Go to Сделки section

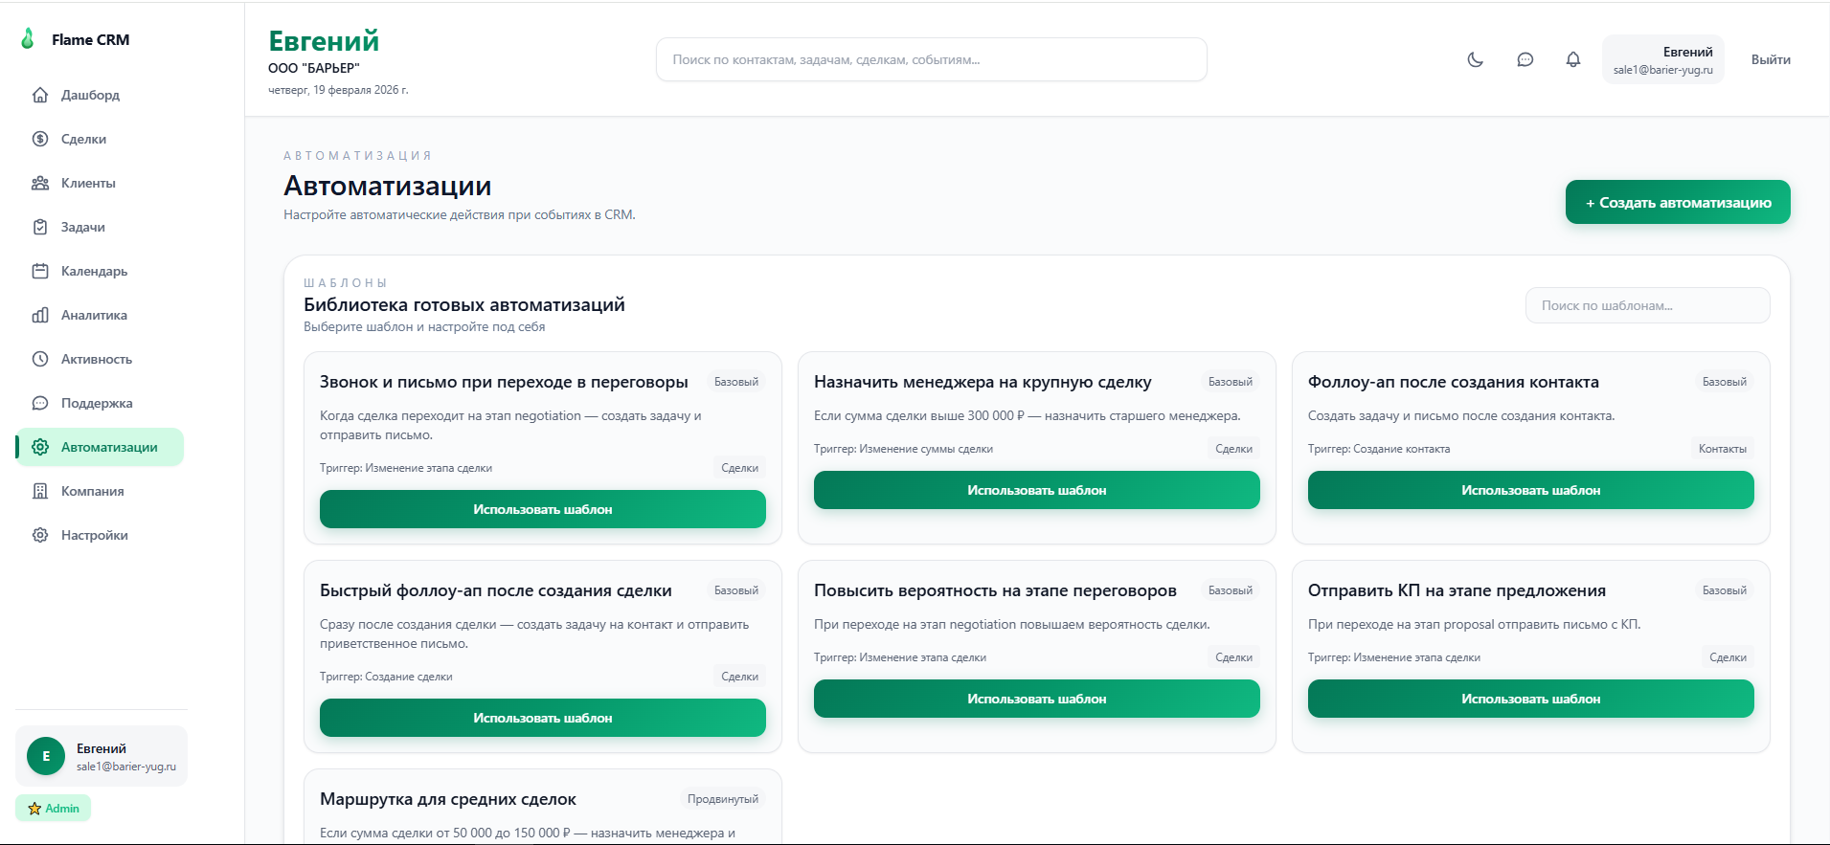click(100, 139)
